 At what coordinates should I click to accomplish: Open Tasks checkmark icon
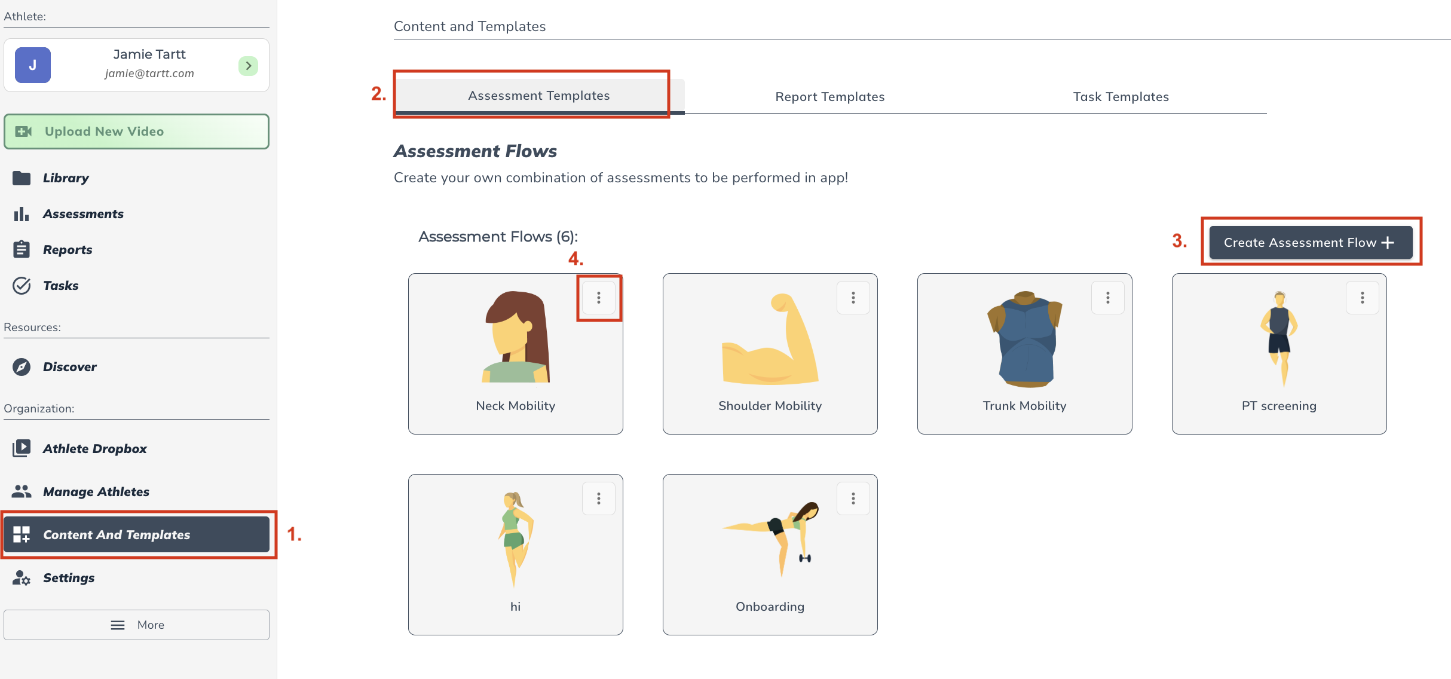click(22, 286)
